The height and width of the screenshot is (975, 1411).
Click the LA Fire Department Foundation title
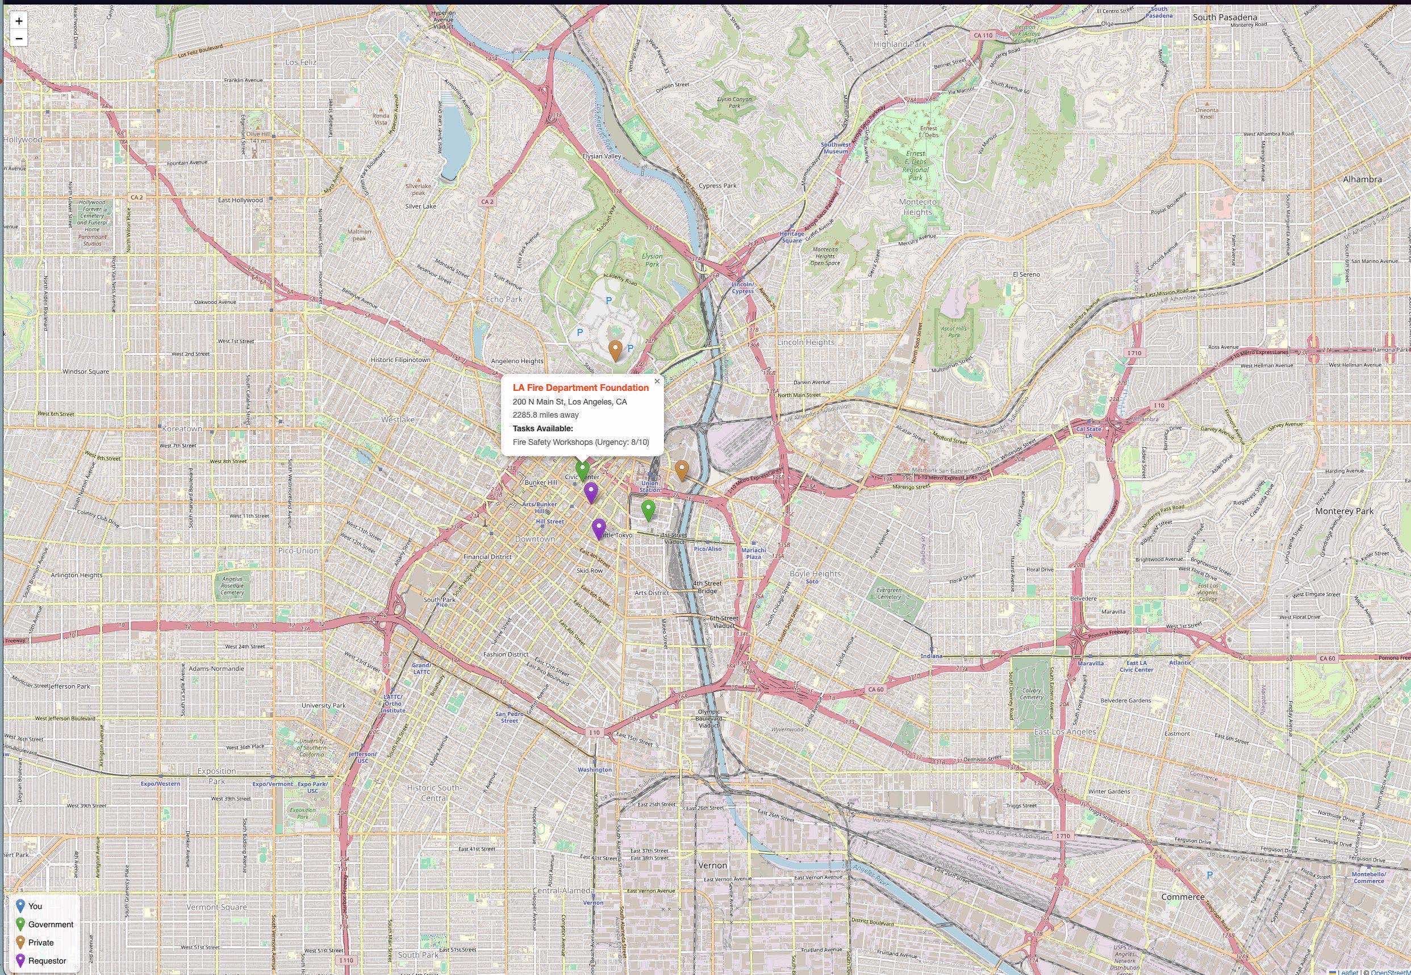click(580, 388)
